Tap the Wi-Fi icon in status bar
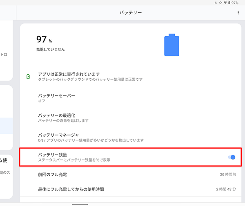 225,3
